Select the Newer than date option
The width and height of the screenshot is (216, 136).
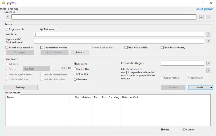pos(75,69)
